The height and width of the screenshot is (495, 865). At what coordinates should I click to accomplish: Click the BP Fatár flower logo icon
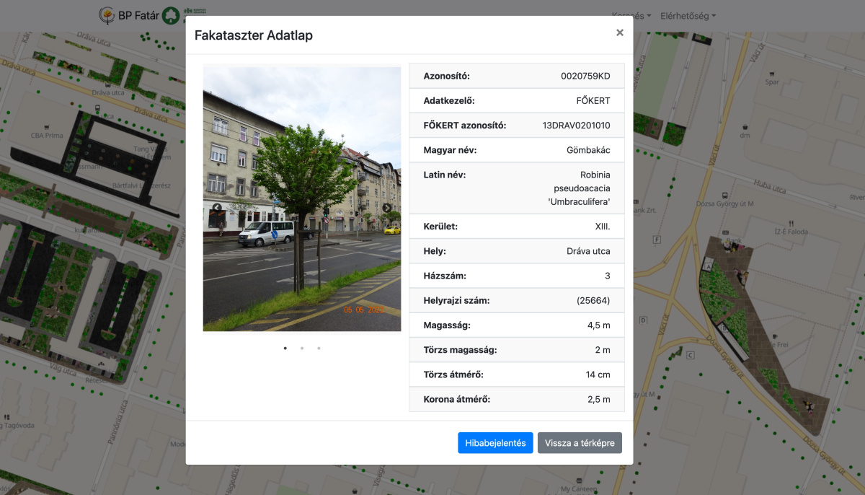[107, 15]
